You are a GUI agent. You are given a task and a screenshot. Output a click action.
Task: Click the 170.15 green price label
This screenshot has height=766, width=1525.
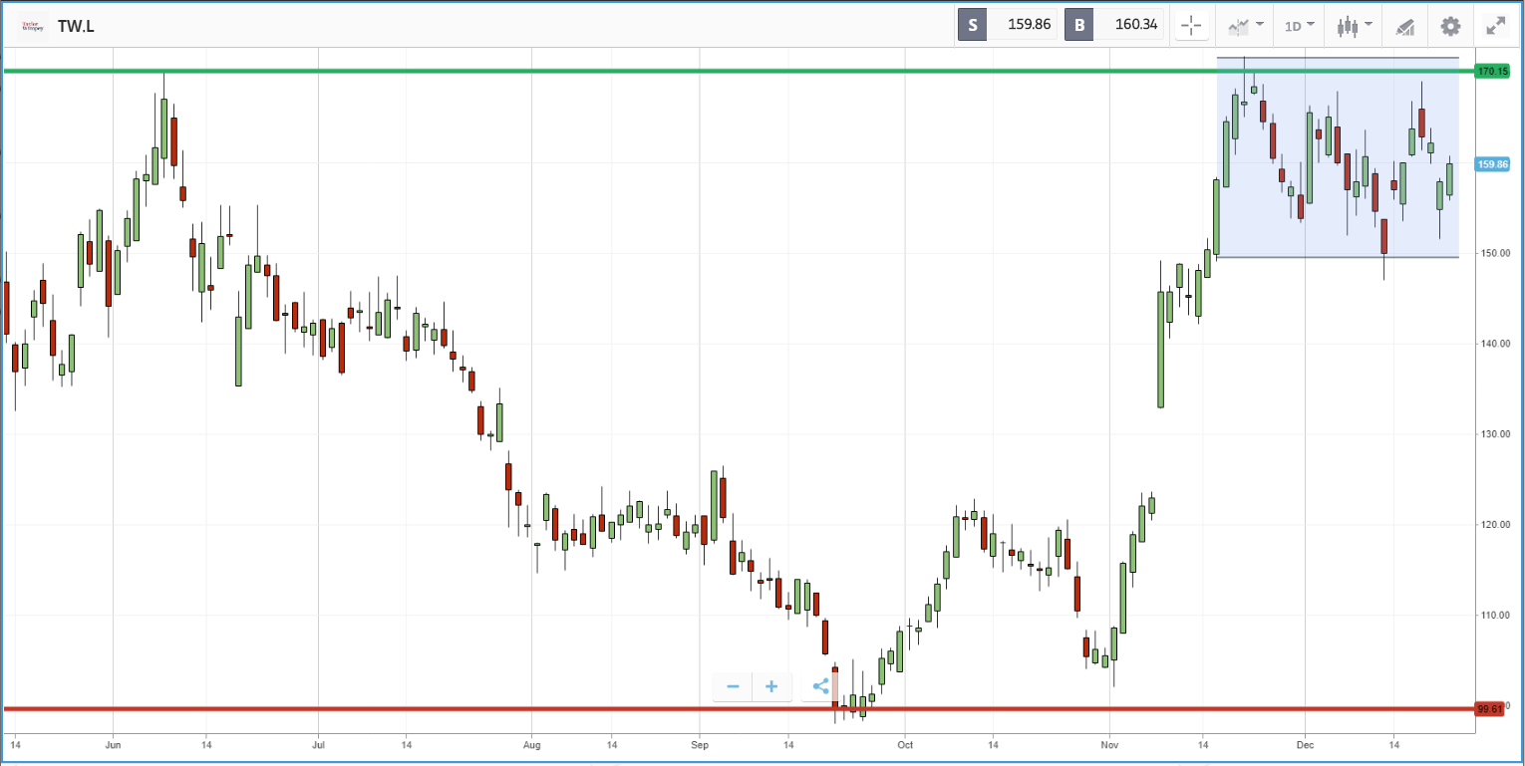[1492, 71]
